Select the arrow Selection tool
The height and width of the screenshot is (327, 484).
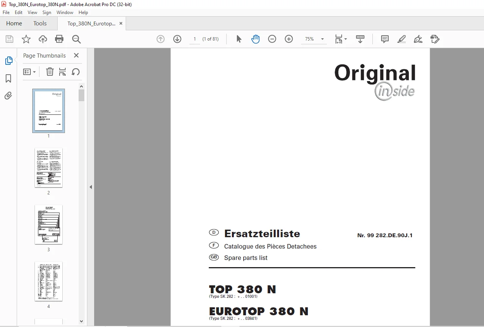(x=239, y=39)
